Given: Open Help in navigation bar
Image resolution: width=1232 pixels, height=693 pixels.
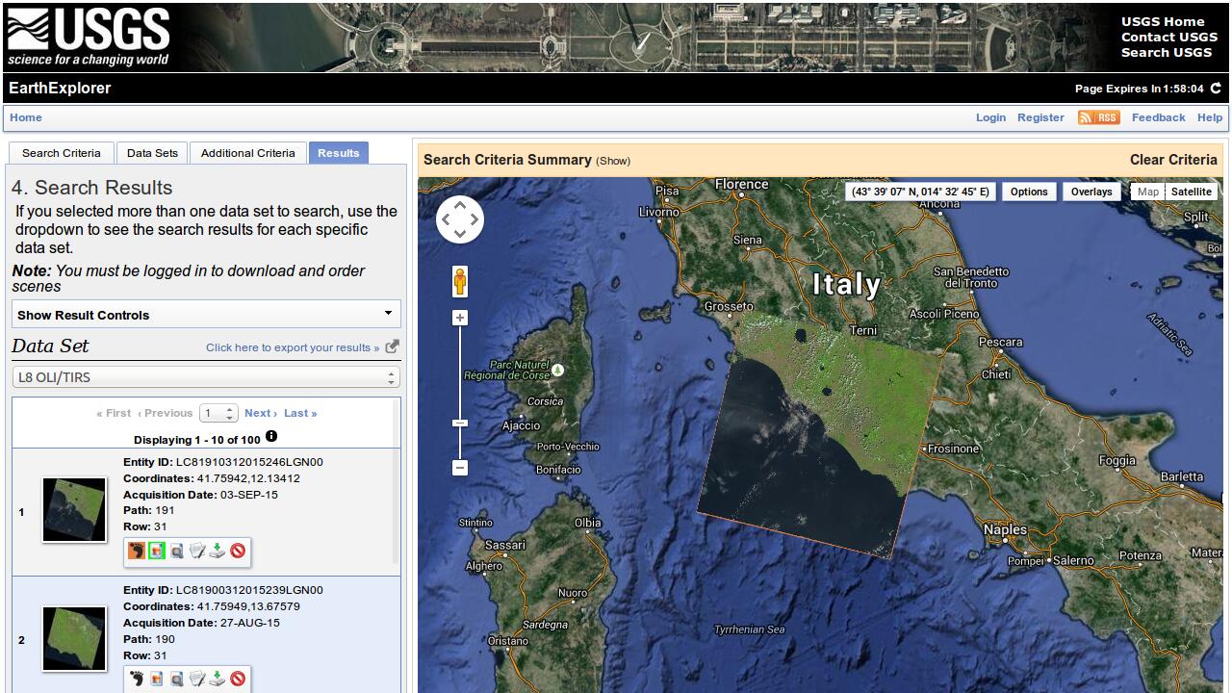Looking at the screenshot, I should [x=1210, y=117].
